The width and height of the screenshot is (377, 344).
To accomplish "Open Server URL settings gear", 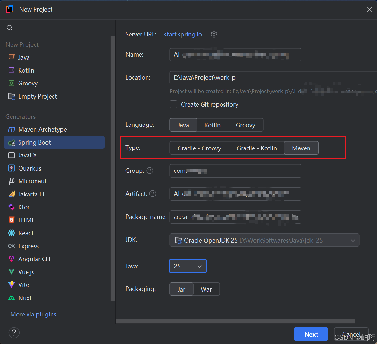I will point(214,34).
